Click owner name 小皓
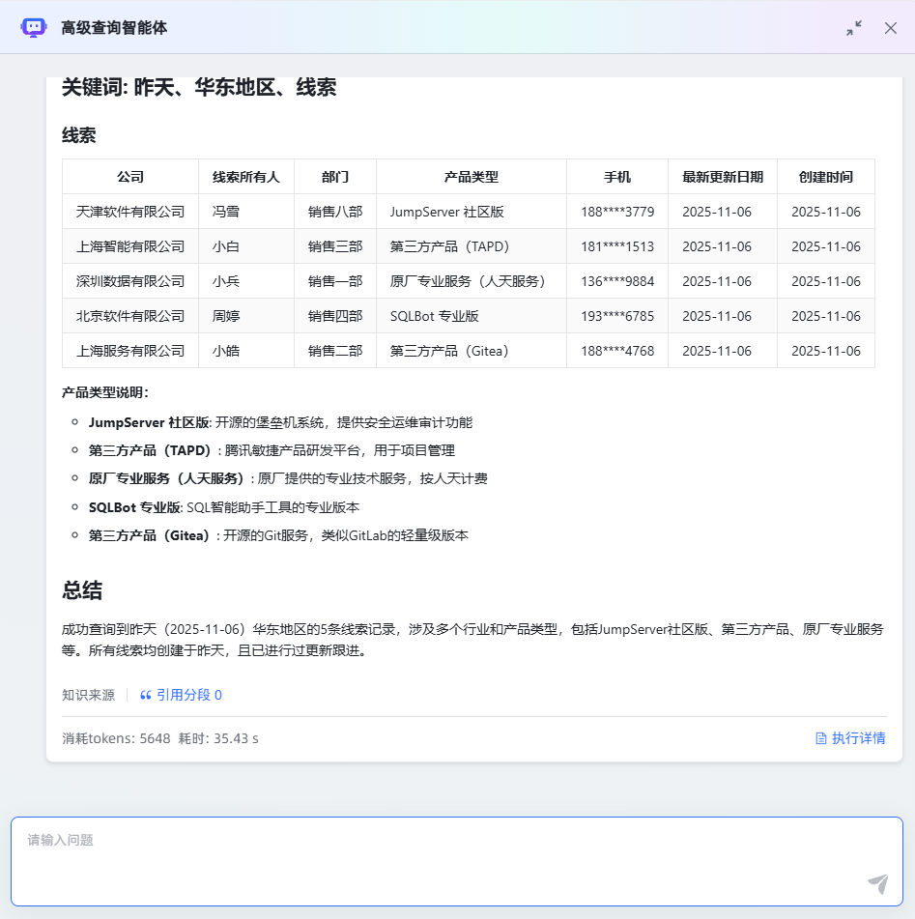915x919 pixels. tap(226, 351)
